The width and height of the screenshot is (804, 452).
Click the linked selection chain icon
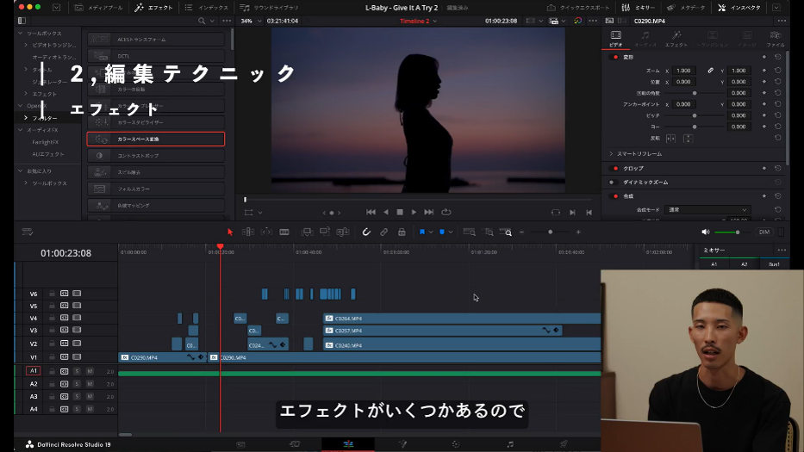coord(384,232)
